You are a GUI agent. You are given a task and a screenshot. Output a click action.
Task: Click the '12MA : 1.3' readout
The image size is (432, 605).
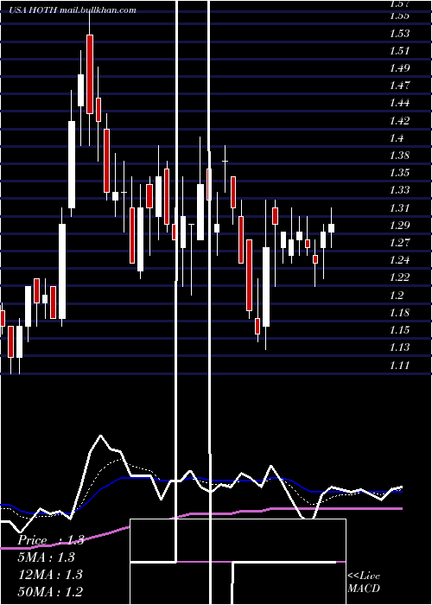pos(50,575)
